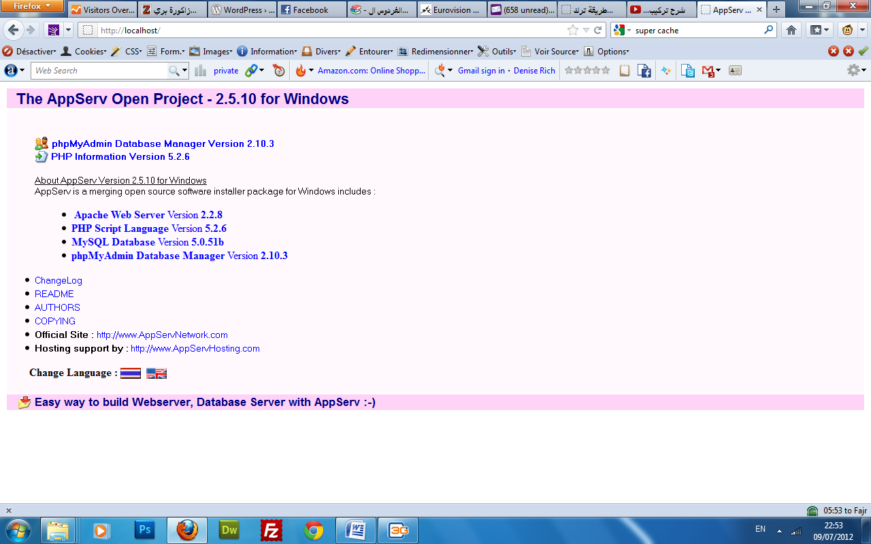Visit the AppServNetwork.com official site link
Viewport: 871px width, 544px height.
click(x=162, y=335)
